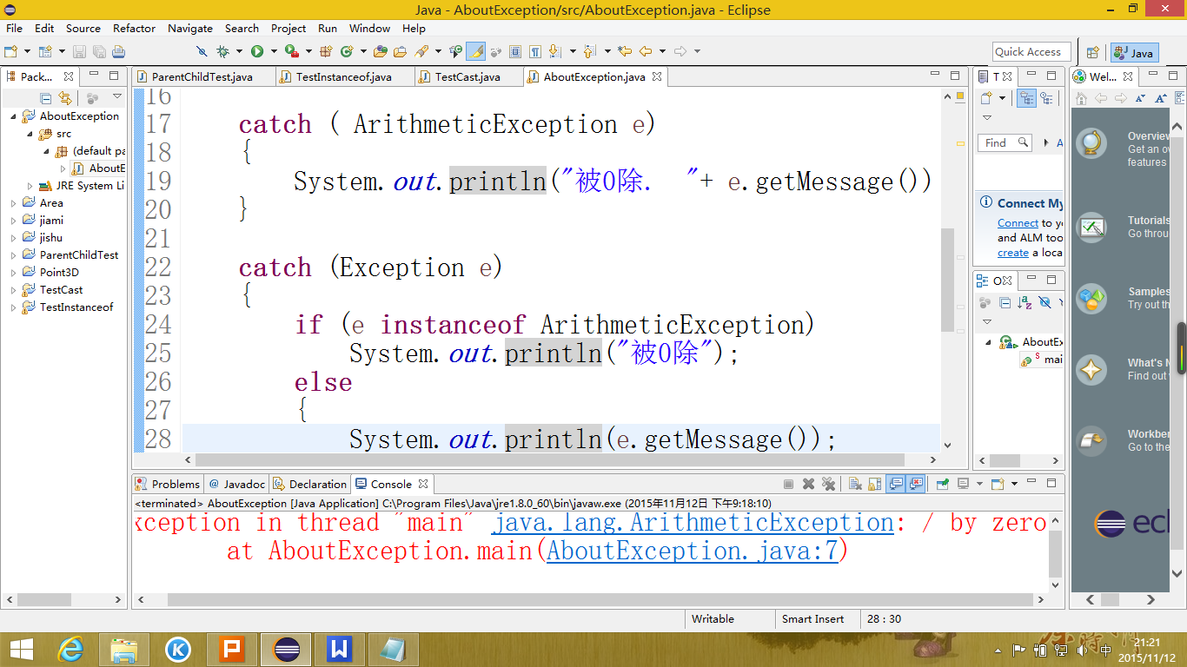Toggle Link with Editor in Package Explorer
1187x667 pixels.
(65, 98)
